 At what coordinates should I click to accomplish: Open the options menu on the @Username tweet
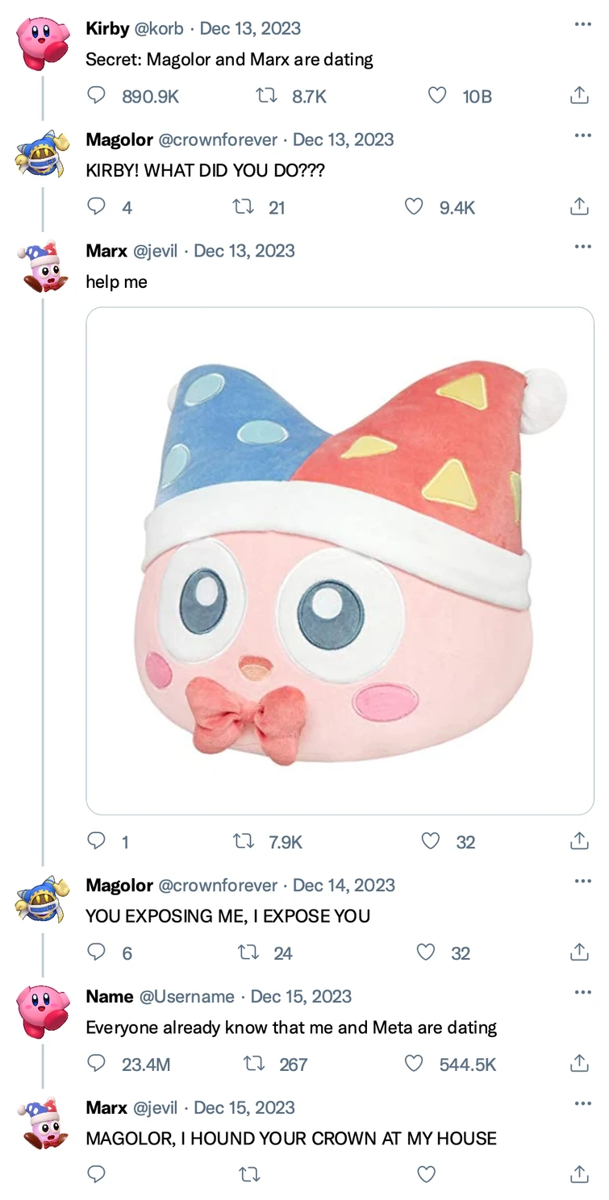tap(582, 991)
